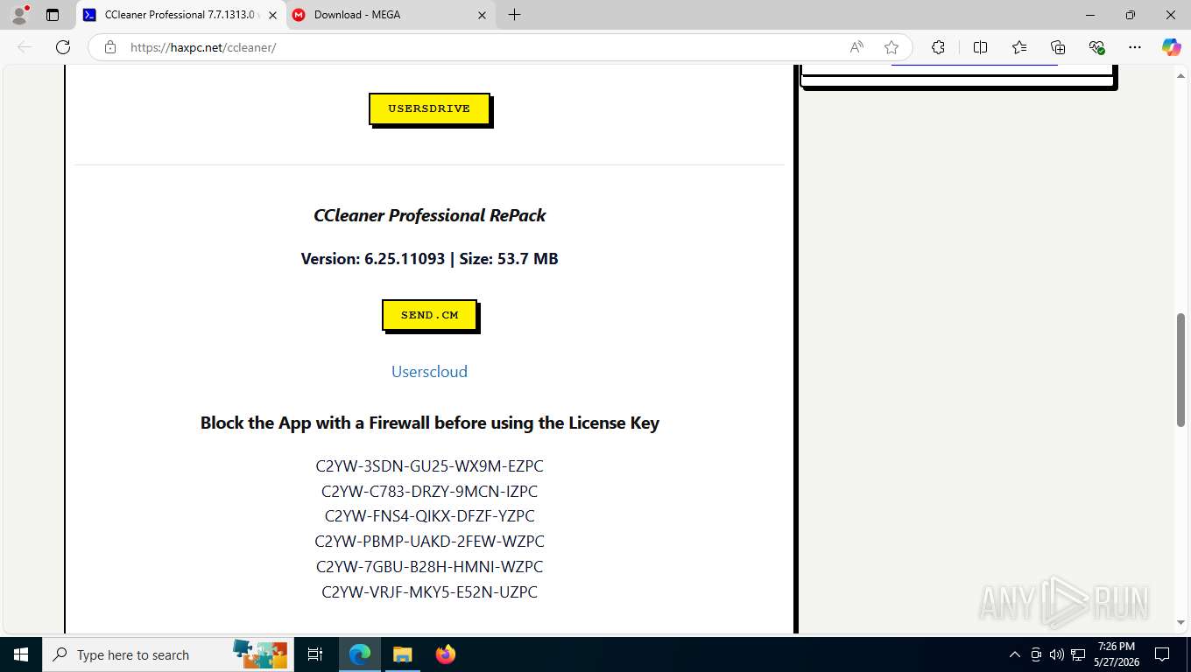
Task: Select key C2YW-C783-DRZY-9MCN-IZPC
Action: tap(429, 492)
